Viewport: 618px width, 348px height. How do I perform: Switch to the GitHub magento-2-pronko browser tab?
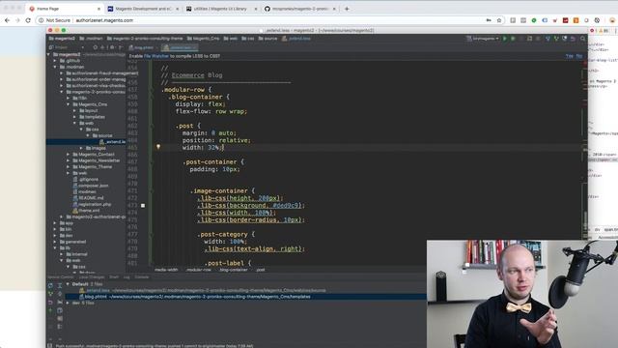[300, 9]
